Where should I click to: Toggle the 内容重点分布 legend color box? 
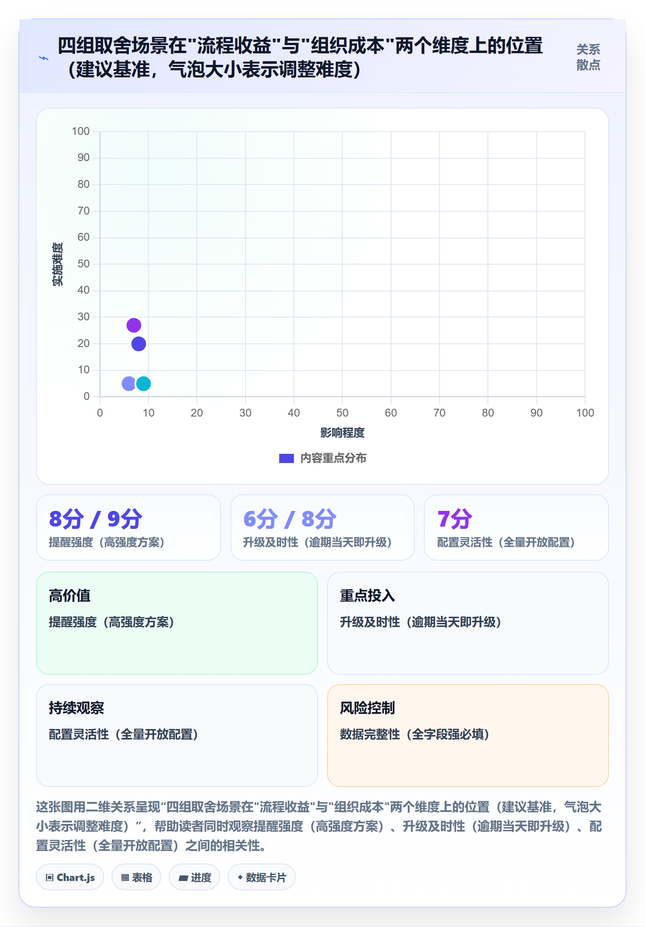click(x=287, y=458)
